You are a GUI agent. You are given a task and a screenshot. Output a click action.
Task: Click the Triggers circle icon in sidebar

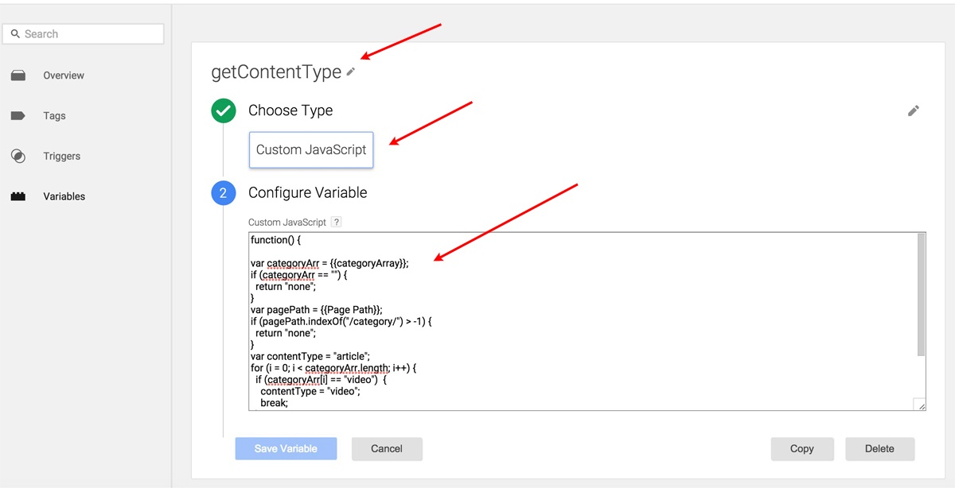(x=18, y=157)
